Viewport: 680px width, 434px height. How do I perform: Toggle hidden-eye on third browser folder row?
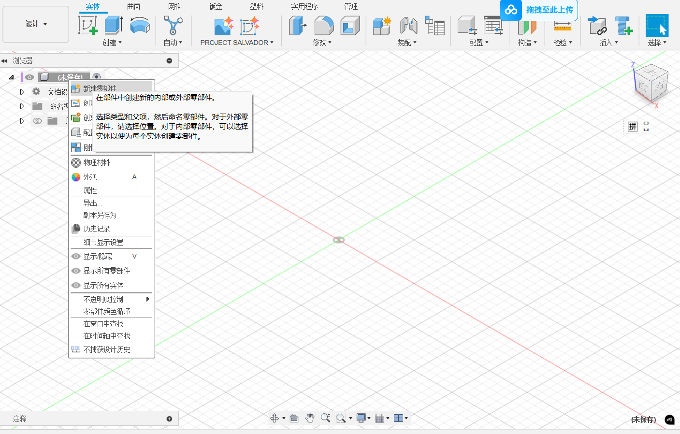tap(37, 121)
